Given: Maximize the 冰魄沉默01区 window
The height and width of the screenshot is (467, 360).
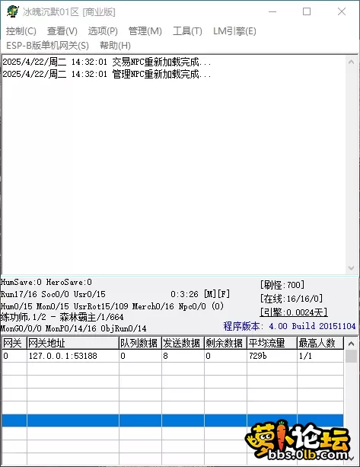Looking at the screenshot, I should [x=307, y=11].
